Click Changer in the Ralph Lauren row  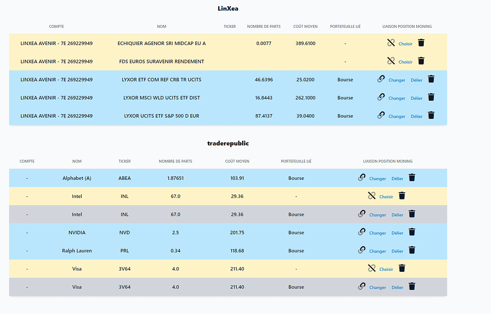(x=378, y=251)
